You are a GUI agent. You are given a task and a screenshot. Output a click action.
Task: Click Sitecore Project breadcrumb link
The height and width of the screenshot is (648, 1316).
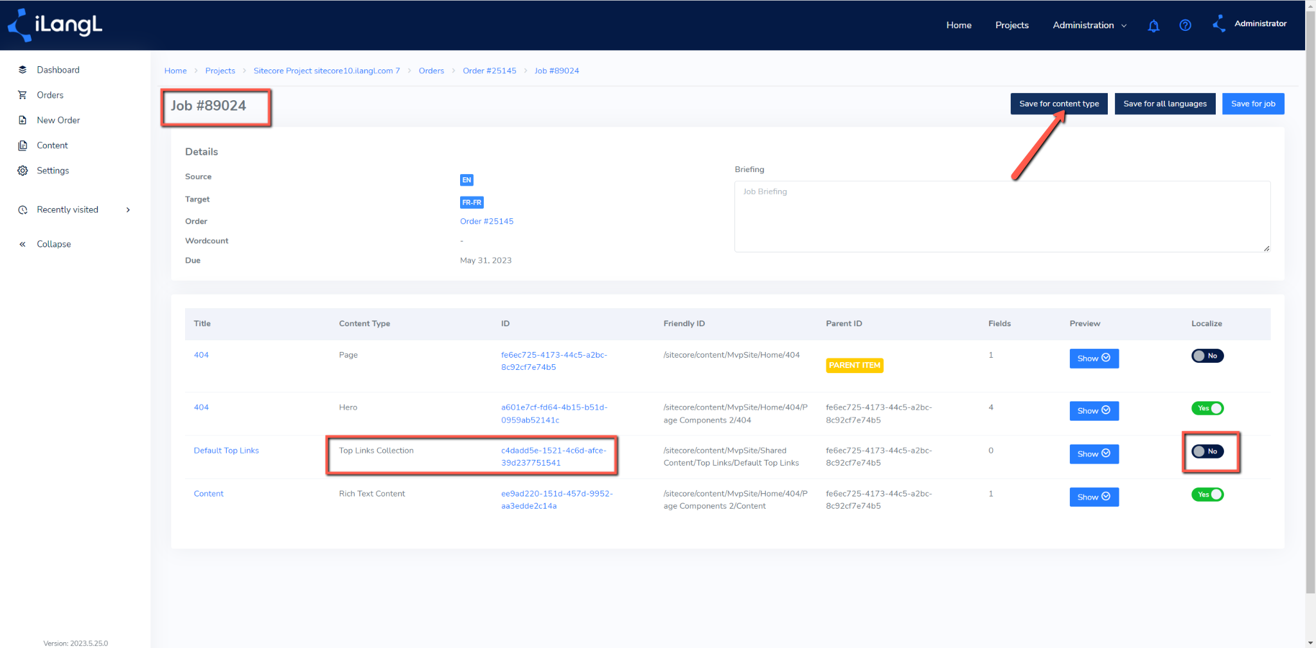[x=326, y=71]
